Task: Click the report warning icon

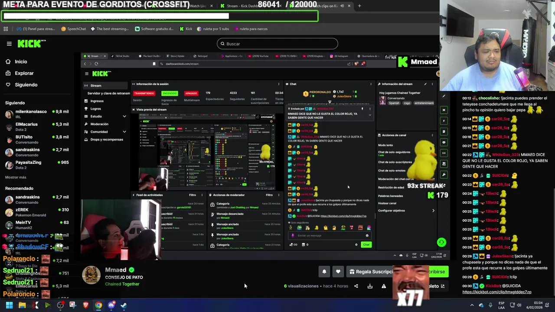Action: click(384, 286)
